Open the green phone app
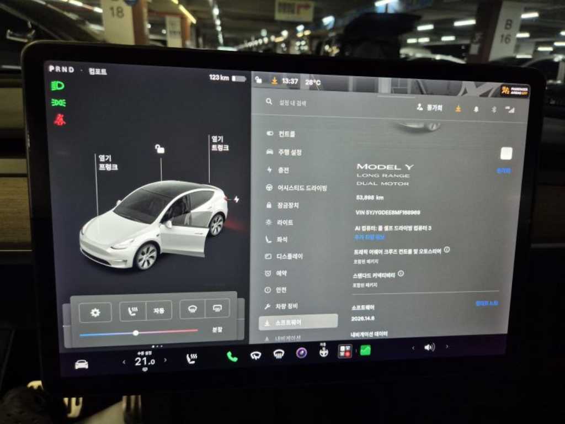Image resolution: width=565 pixels, height=424 pixels. [232, 357]
